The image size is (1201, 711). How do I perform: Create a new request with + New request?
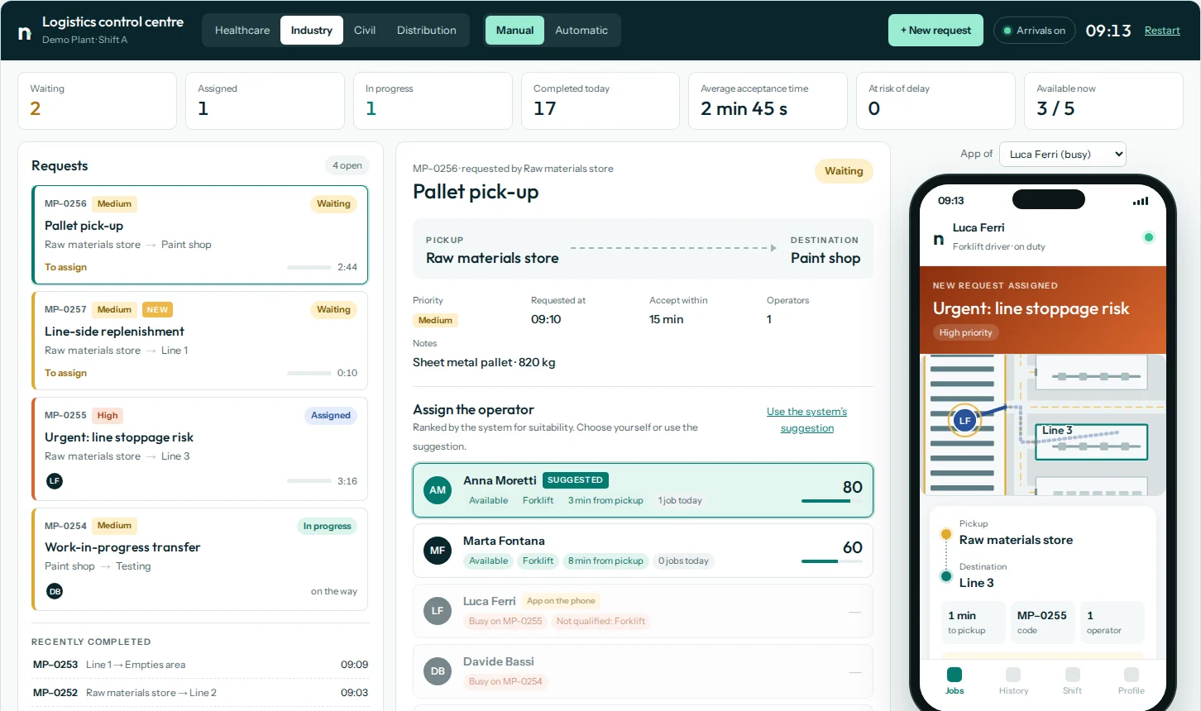tap(935, 31)
